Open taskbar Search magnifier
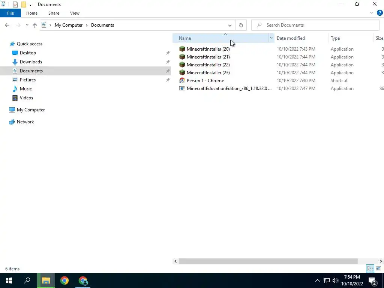Screen dimensions: 384x288 [x=27, y=280]
